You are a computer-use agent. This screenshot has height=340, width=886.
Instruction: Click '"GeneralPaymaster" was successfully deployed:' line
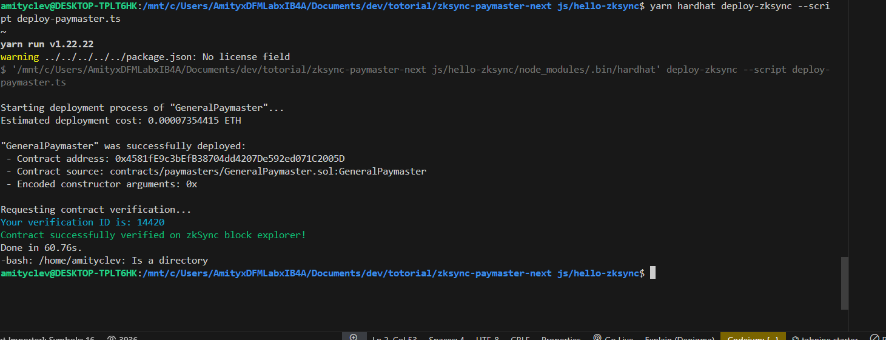123,146
